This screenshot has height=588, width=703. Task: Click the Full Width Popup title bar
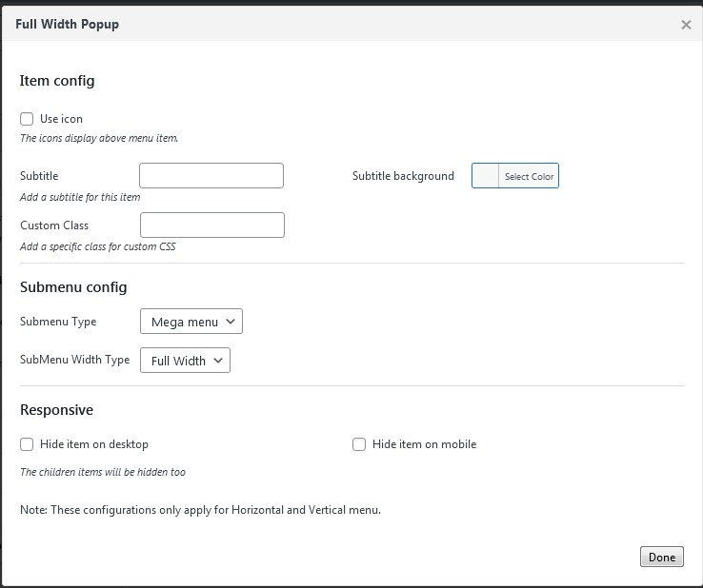point(286,25)
